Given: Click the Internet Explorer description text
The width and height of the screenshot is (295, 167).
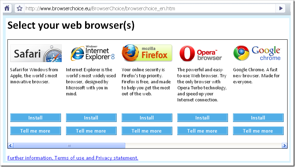Looking at the screenshot, I should [91, 82].
